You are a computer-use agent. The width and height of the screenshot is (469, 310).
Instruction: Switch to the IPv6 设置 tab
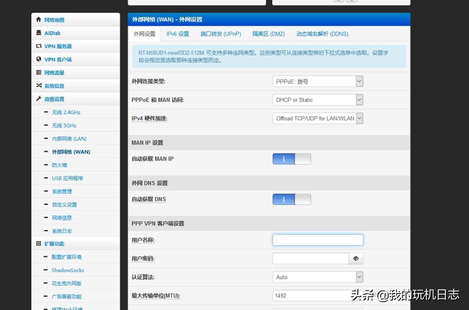(178, 34)
